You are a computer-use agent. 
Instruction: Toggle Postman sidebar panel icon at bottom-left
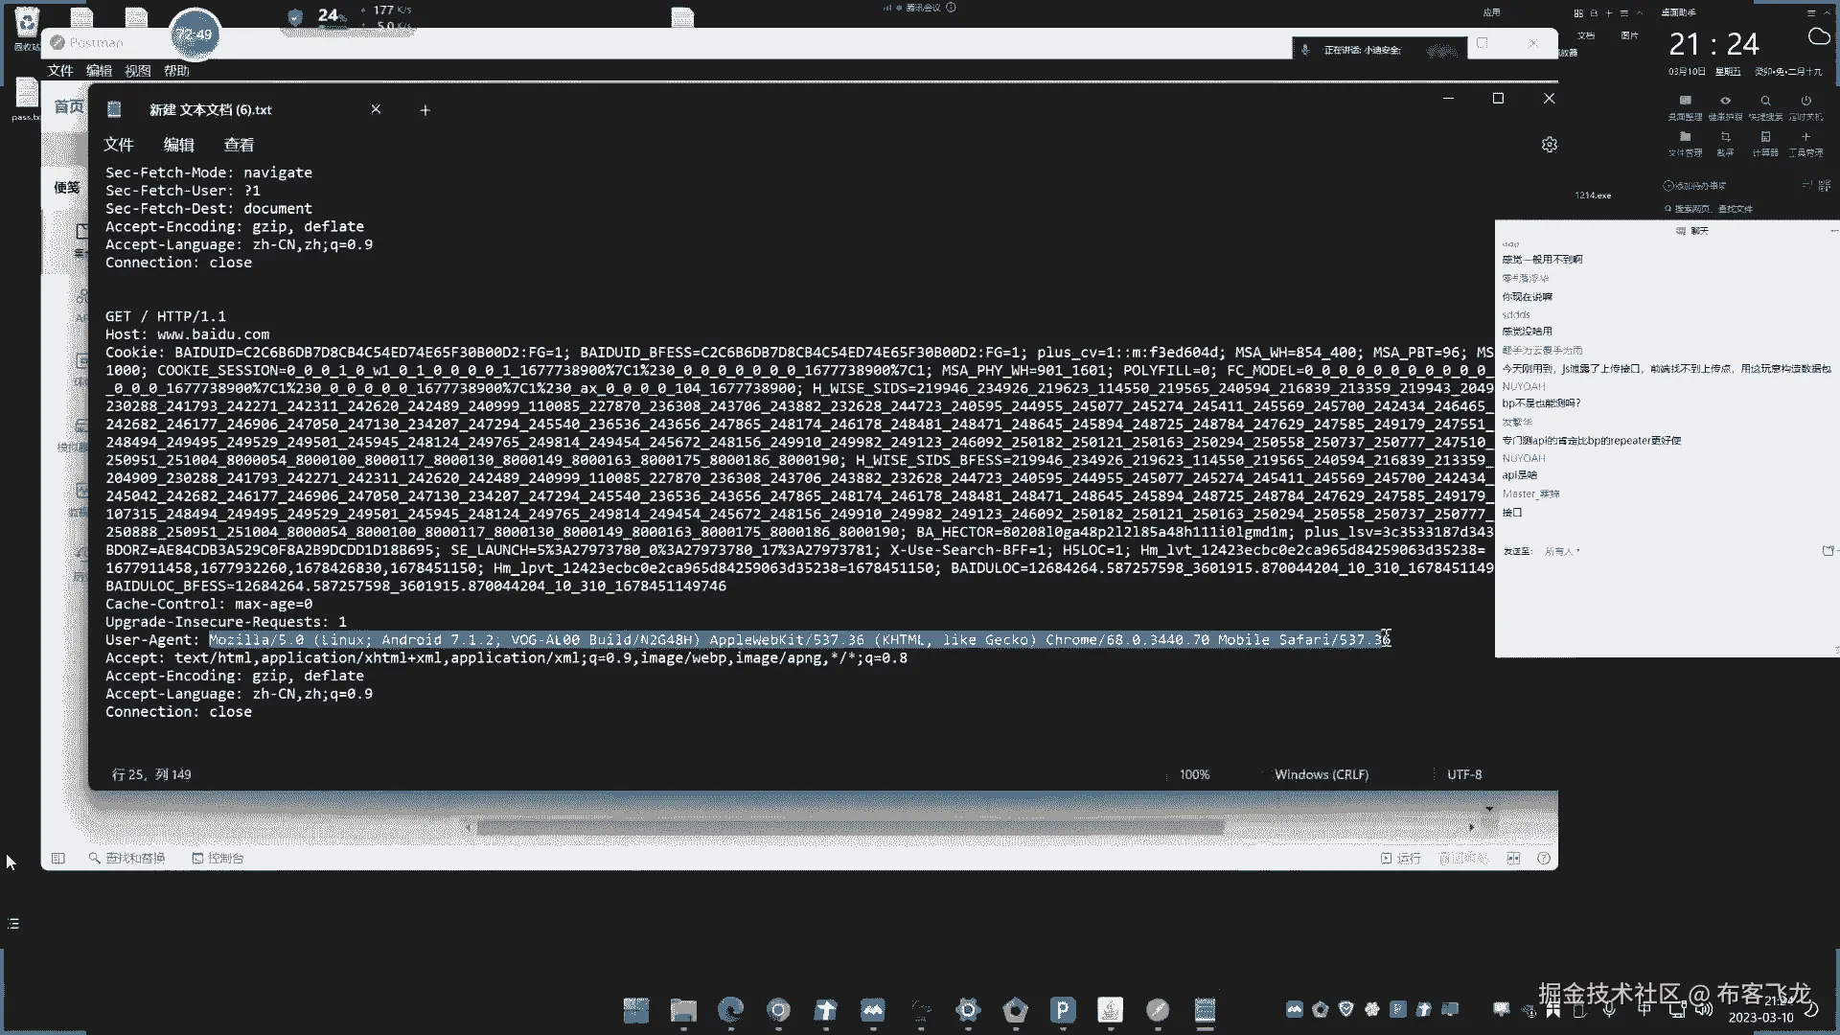tap(58, 858)
